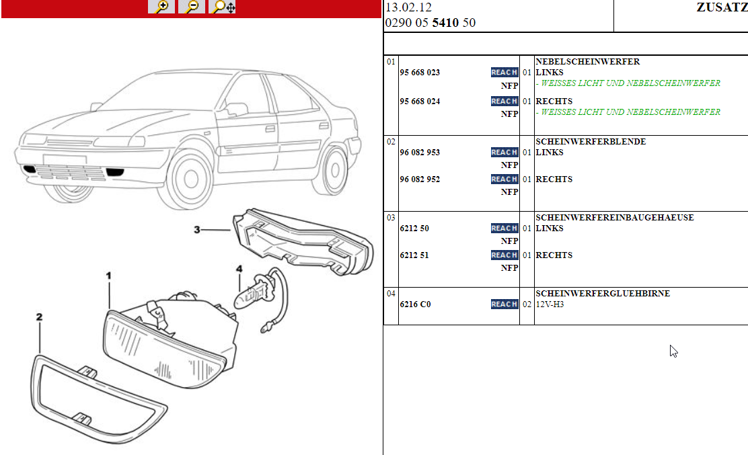The width and height of the screenshot is (748, 455).
Task: Click the 12V-H3 bulb description
Action: [550, 304]
